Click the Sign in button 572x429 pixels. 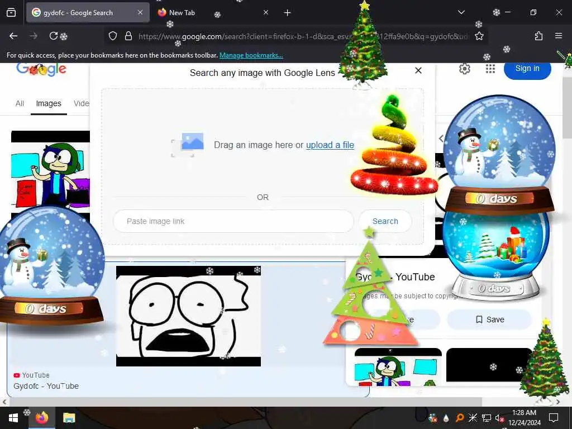tap(527, 69)
